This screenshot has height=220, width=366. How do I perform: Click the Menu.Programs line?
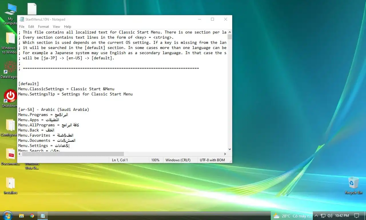(x=43, y=115)
